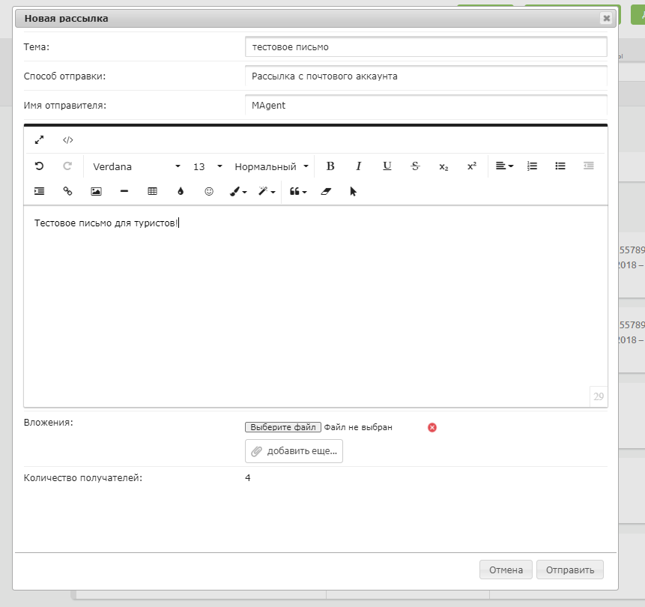Open the emoticons picker

(x=209, y=191)
